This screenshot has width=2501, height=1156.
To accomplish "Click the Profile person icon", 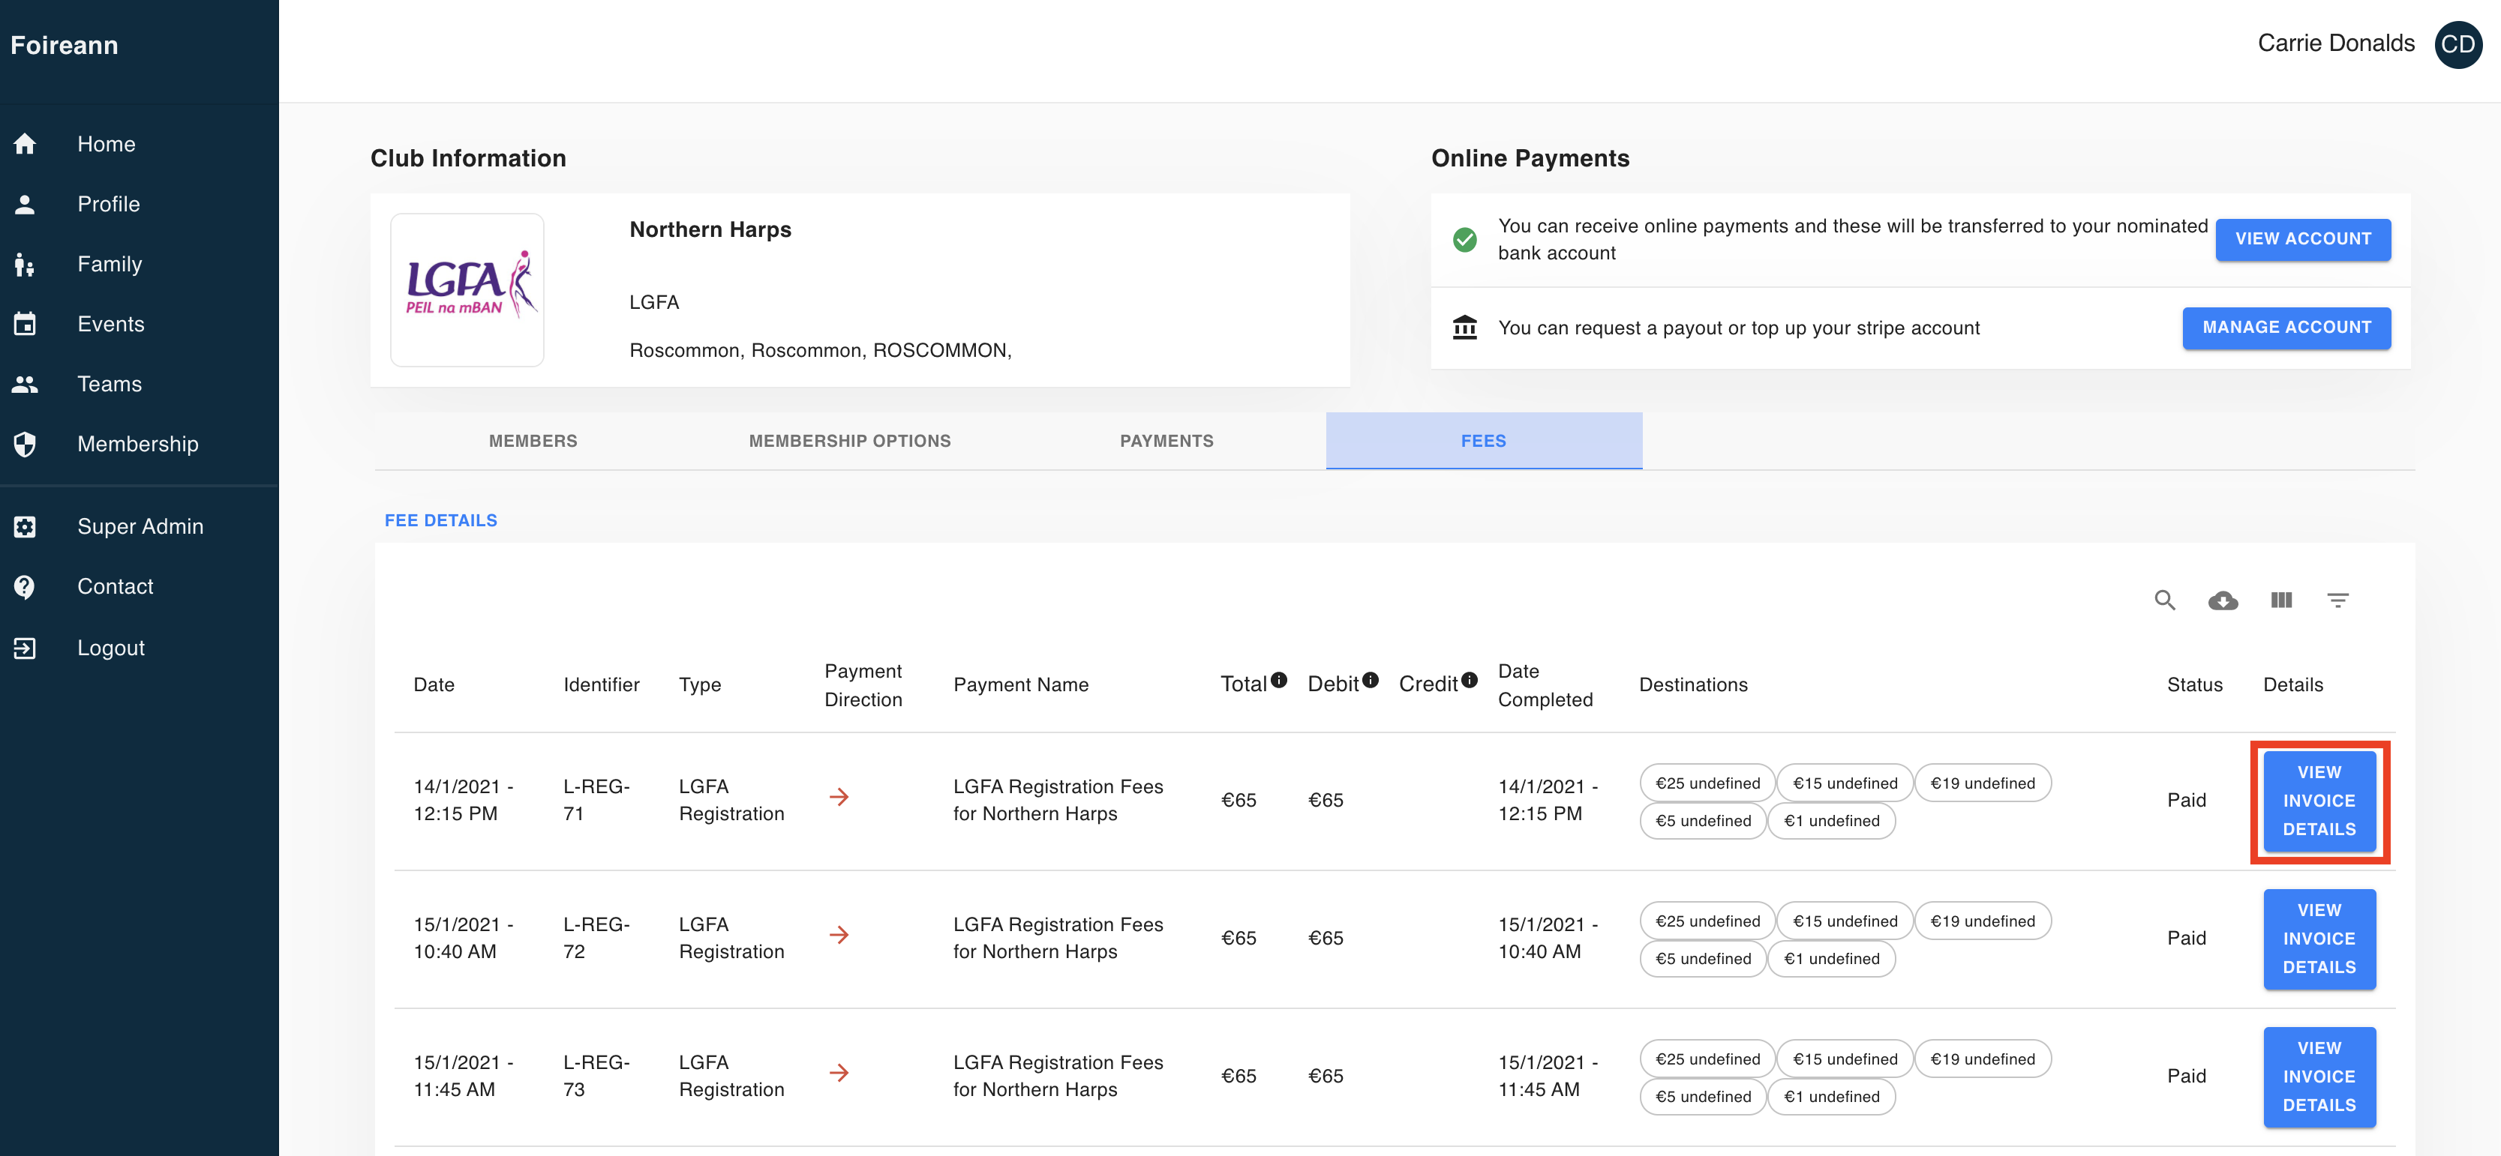I will pos(26,205).
